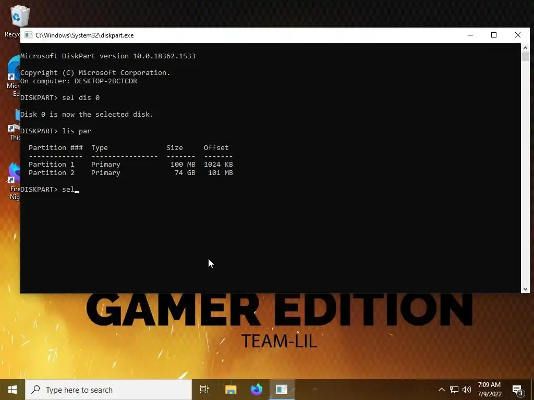Viewport: 534px width, 400px height.
Task: Click the '100 MB' size value
Action: point(183,164)
